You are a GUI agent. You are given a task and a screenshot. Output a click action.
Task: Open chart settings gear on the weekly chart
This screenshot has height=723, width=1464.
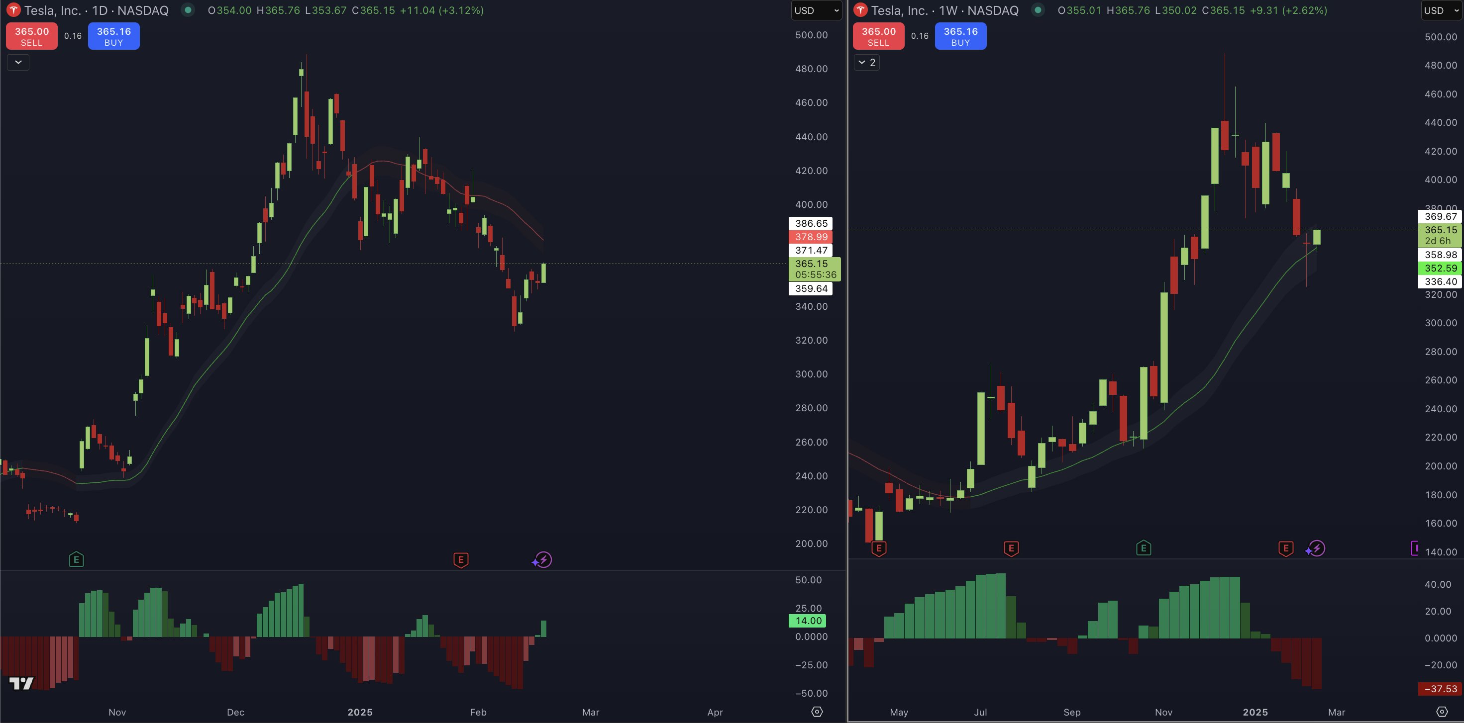pyautogui.click(x=1442, y=712)
